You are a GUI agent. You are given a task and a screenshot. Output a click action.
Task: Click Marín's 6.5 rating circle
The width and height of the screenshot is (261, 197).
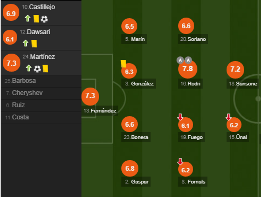click(x=129, y=26)
